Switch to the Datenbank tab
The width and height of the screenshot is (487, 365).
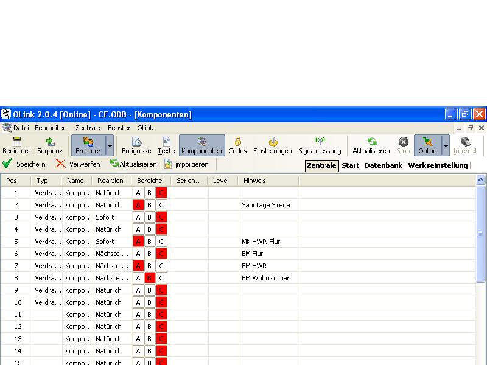point(384,165)
